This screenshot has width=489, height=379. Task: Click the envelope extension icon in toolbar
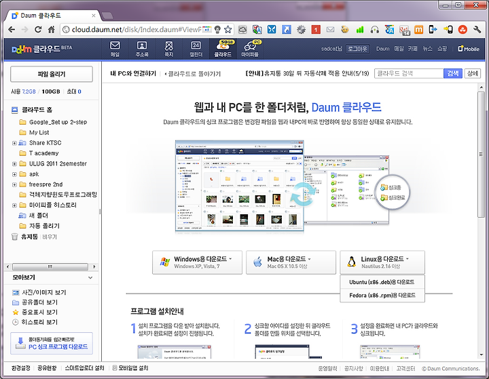tap(330, 30)
